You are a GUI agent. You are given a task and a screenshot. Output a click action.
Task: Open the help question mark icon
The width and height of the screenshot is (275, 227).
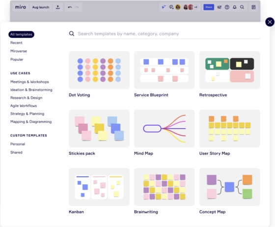[x=227, y=7]
